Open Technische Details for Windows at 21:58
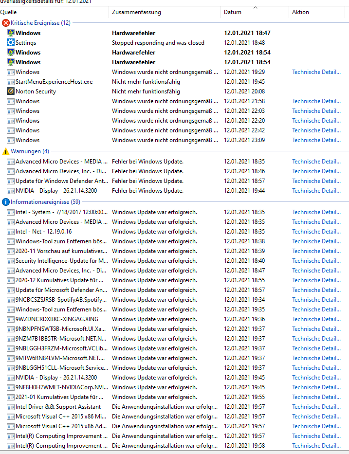The height and width of the screenshot is (454, 349). [x=316, y=101]
